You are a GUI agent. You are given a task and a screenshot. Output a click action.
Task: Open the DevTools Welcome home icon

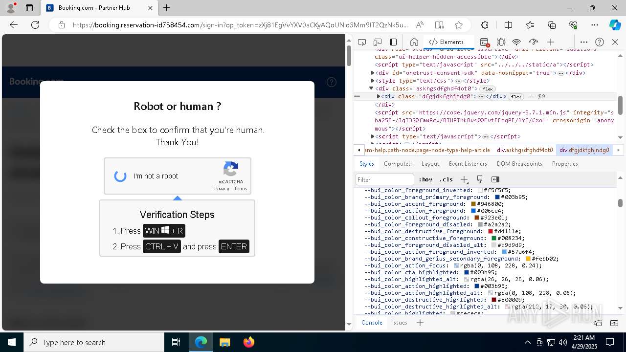pyautogui.click(x=414, y=42)
